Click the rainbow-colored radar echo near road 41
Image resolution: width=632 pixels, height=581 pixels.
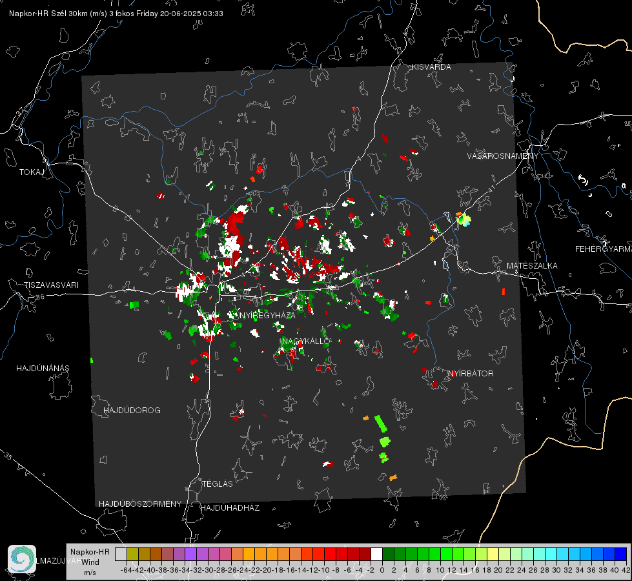point(464,219)
